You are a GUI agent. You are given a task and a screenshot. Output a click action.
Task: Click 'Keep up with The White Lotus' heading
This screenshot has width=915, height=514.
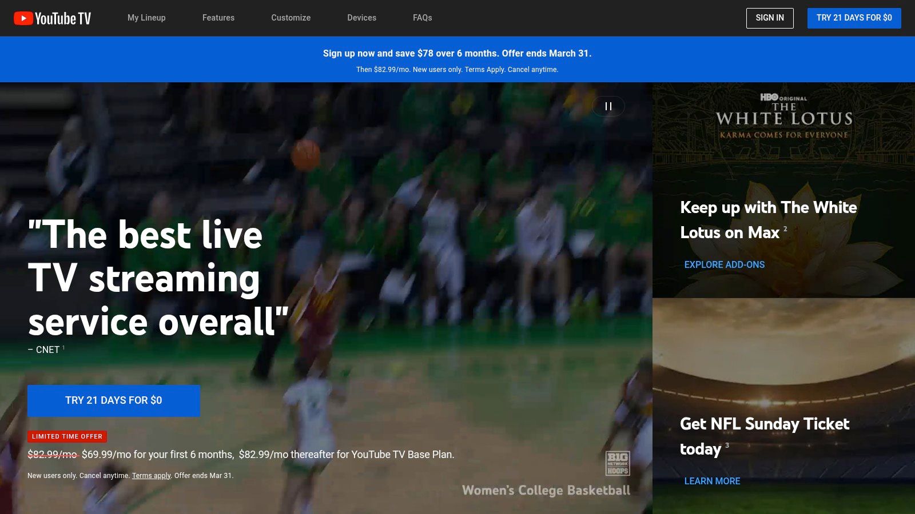point(769,220)
